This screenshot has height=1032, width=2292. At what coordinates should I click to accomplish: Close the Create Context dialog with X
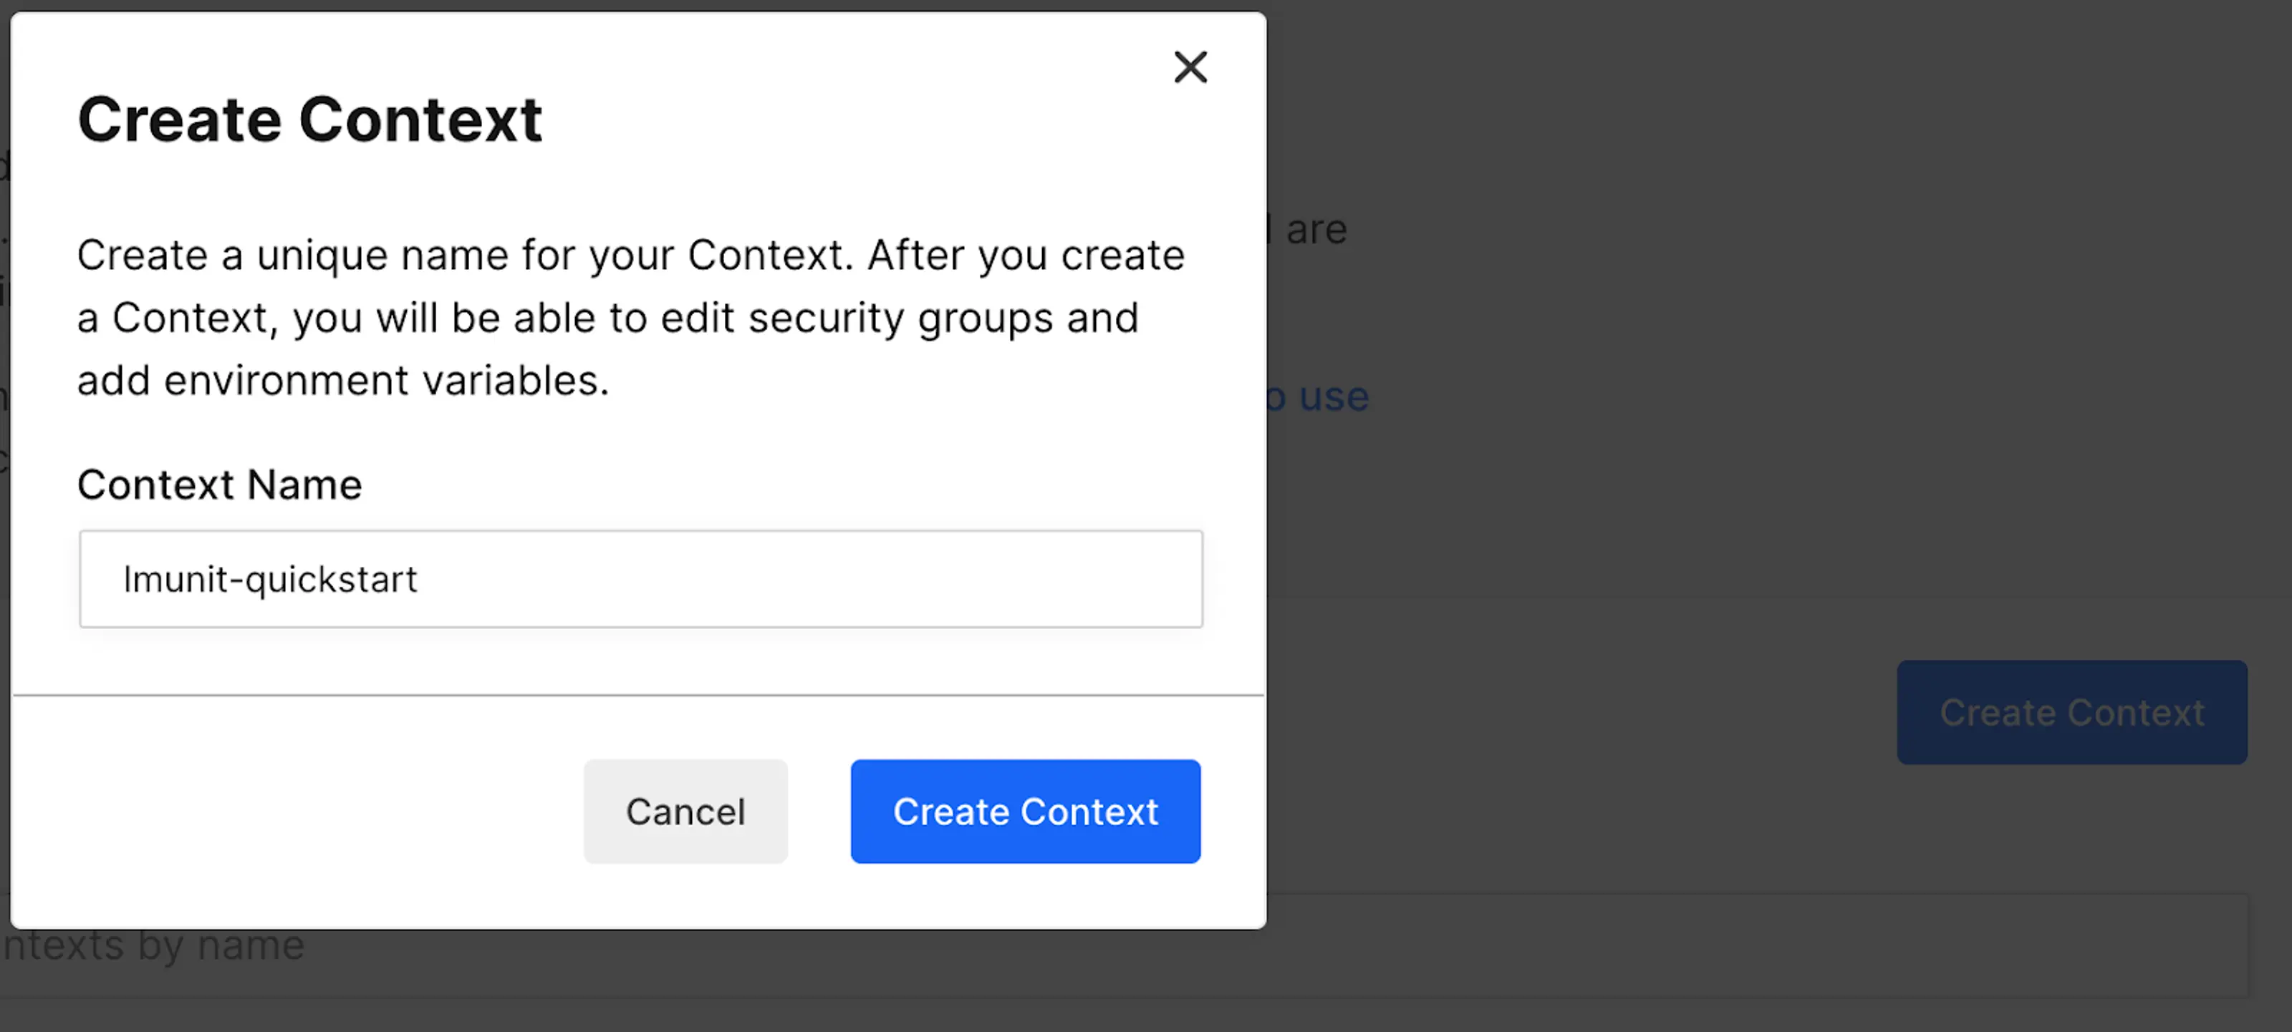tap(1190, 67)
